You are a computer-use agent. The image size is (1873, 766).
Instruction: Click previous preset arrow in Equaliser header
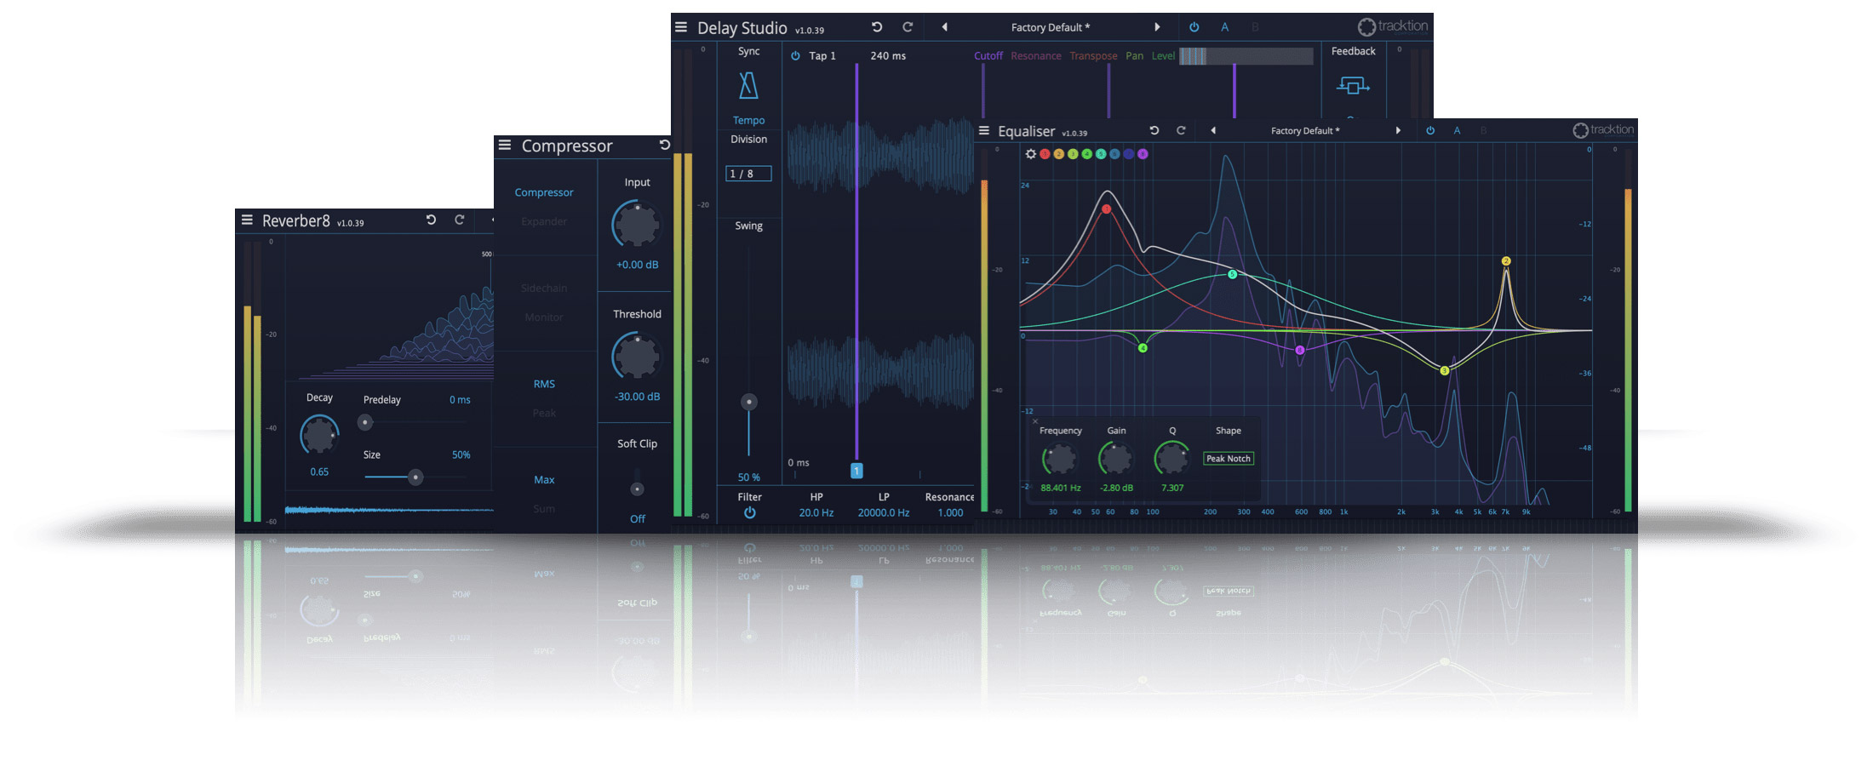[x=1212, y=130]
